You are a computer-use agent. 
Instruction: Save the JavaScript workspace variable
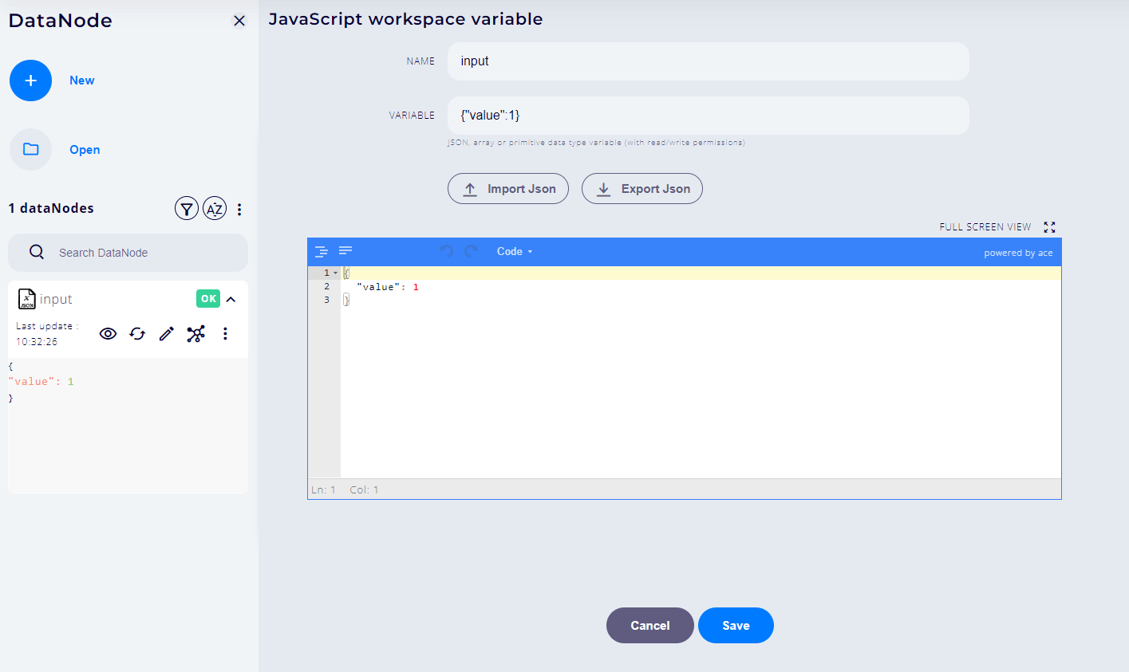(x=736, y=626)
